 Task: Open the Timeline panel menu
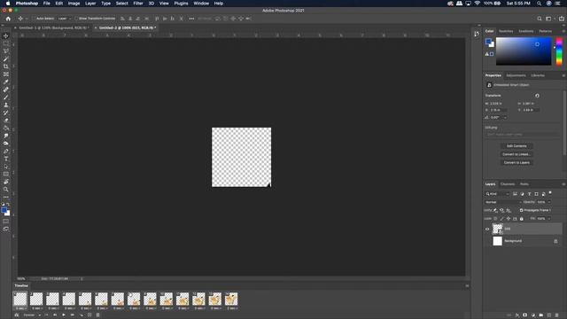click(467, 285)
